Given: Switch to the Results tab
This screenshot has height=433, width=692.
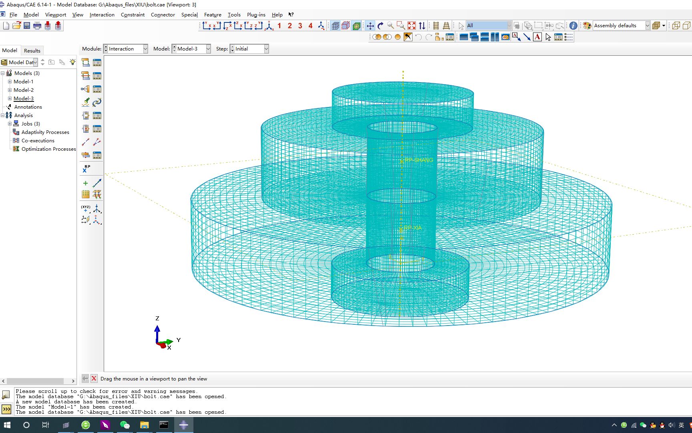Looking at the screenshot, I should coord(32,51).
